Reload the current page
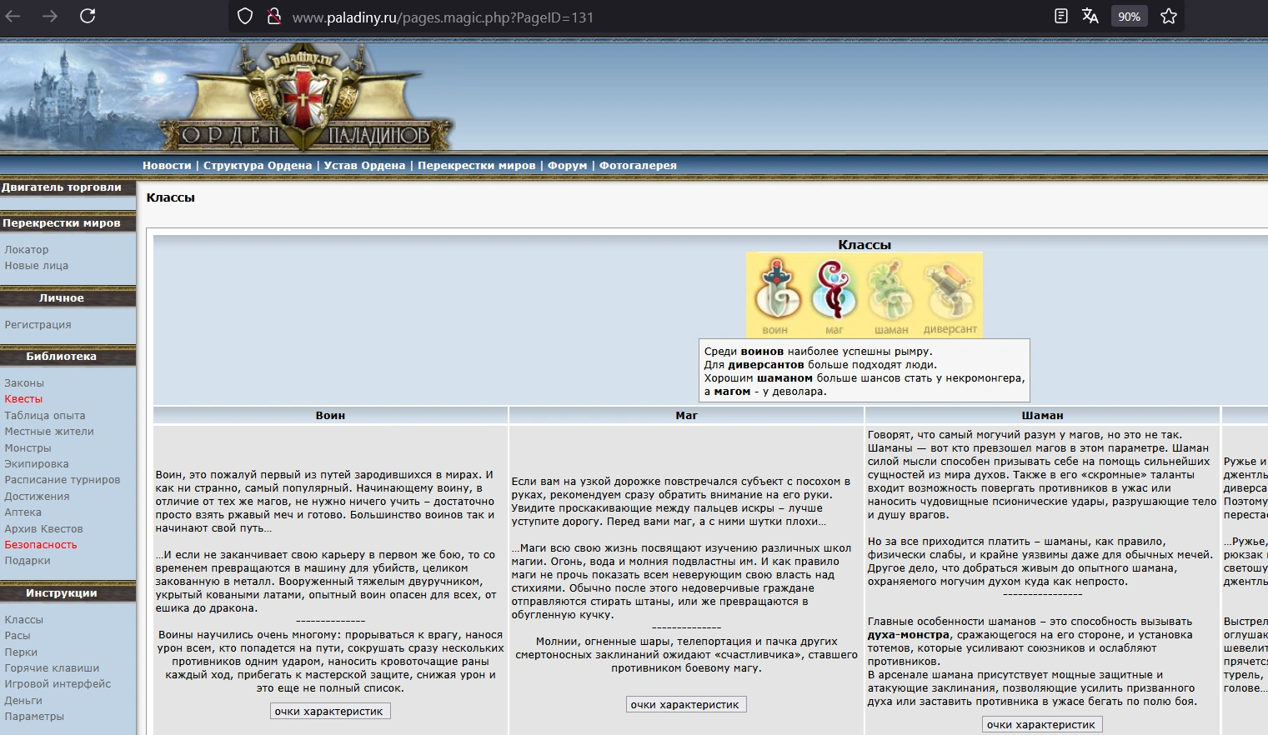Viewport: 1268px width, 735px height. tap(88, 16)
